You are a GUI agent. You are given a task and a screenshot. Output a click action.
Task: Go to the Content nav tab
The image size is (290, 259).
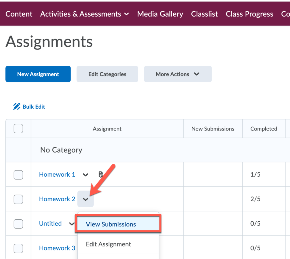tap(19, 14)
